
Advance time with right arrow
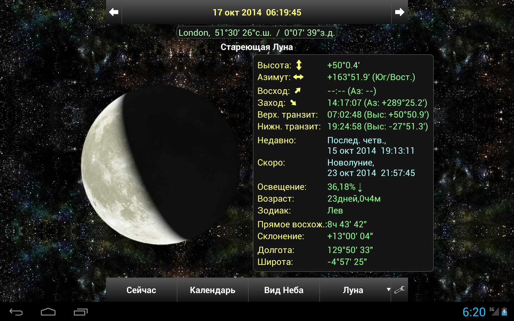pos(400,12)
